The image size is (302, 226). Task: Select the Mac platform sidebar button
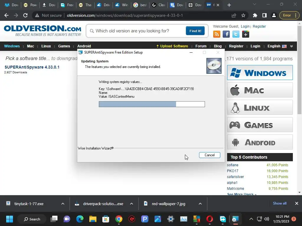[x=260, y=90]
